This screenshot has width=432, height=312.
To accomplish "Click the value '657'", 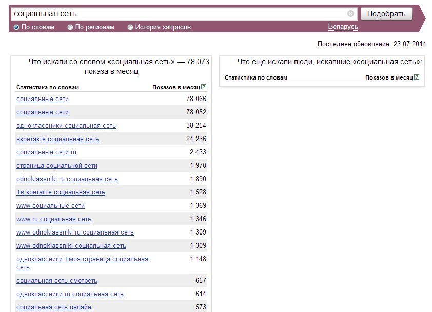I will [x=201, y=280].
